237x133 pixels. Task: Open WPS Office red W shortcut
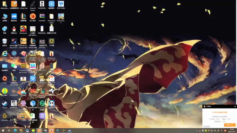tap(33, 92)
